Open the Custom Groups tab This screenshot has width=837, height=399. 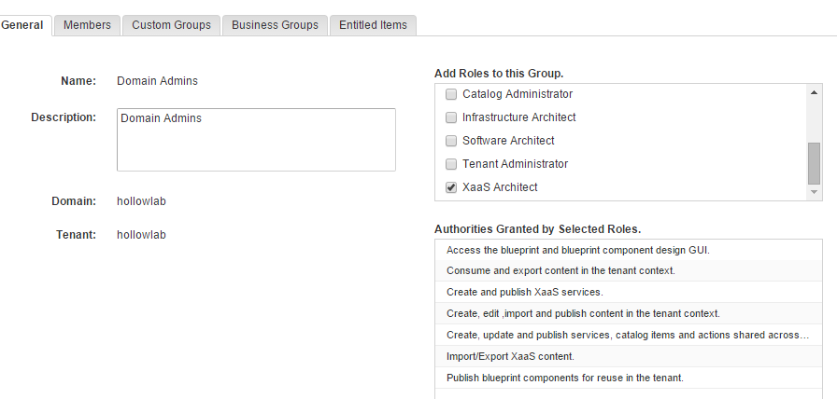click(172, 25)
